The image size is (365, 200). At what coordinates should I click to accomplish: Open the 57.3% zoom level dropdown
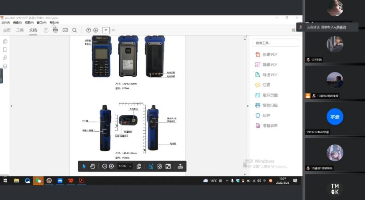pos(130,166)
